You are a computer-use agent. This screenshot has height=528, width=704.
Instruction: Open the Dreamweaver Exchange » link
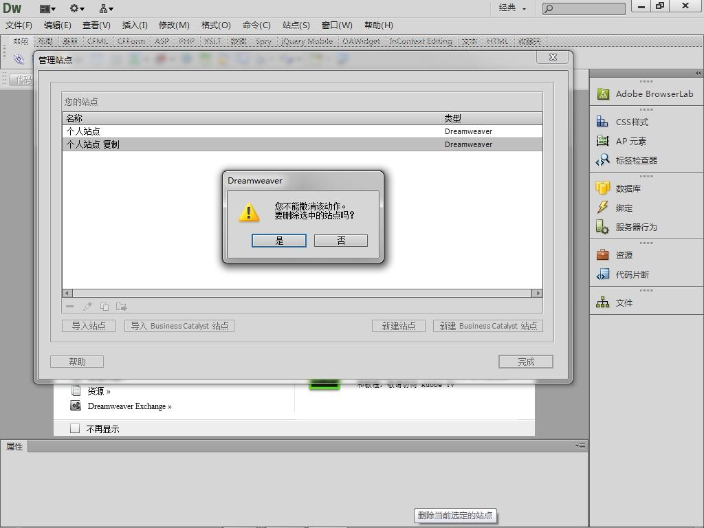pyautogui.click(x=129, y=406)
